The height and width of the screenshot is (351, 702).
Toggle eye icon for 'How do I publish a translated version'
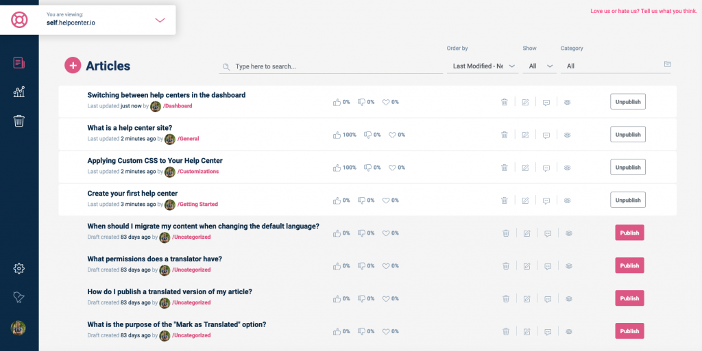tap(568, 299)
